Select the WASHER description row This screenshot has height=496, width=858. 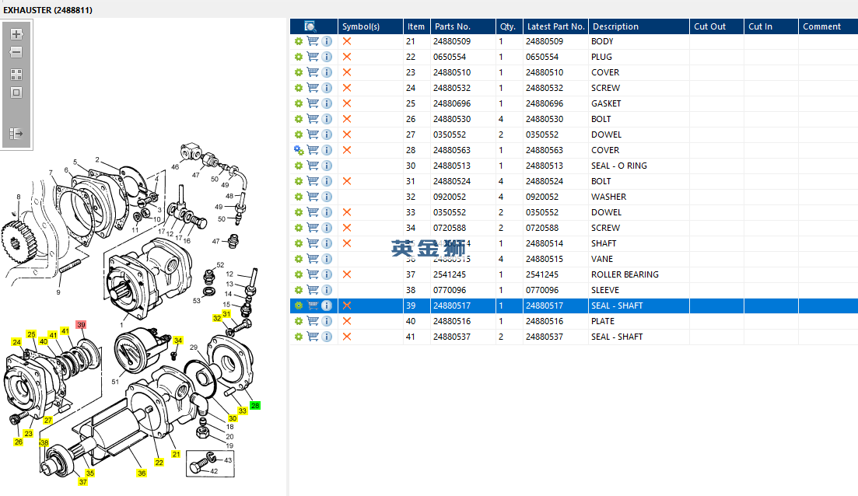pyautogui.click(x=608, y=197)
